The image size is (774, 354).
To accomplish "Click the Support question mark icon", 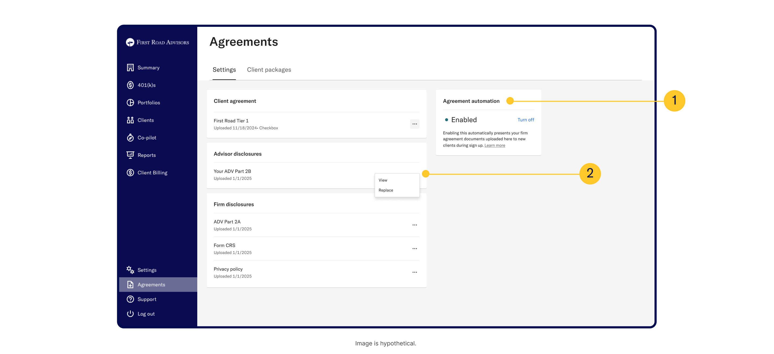I will click(130, 299).
